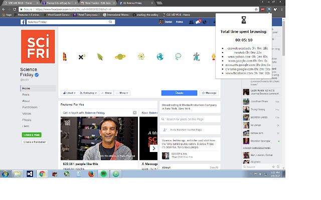Click Home link in Facebook top bar
The image size is (321, 200).
click(x=180, y=22)
